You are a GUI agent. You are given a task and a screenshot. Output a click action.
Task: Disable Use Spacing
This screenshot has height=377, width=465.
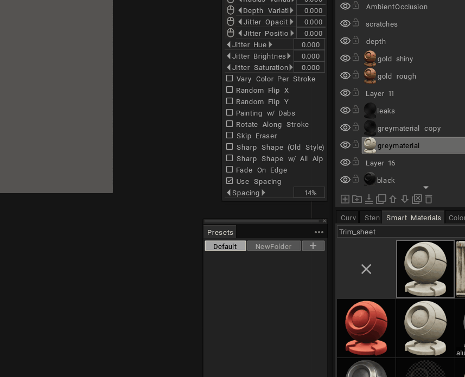click(230, 181)
